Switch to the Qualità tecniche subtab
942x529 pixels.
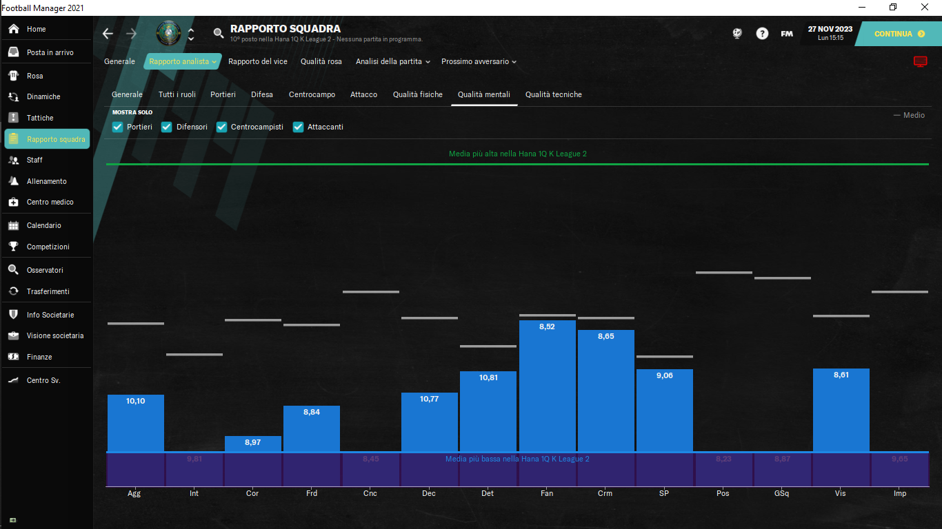click(554, 94)
